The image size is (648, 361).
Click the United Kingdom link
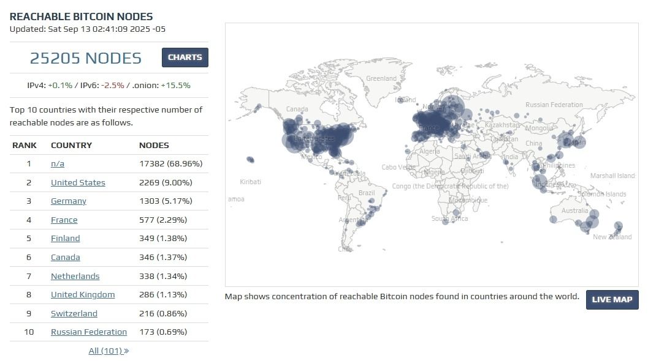(x=83, y=295)
